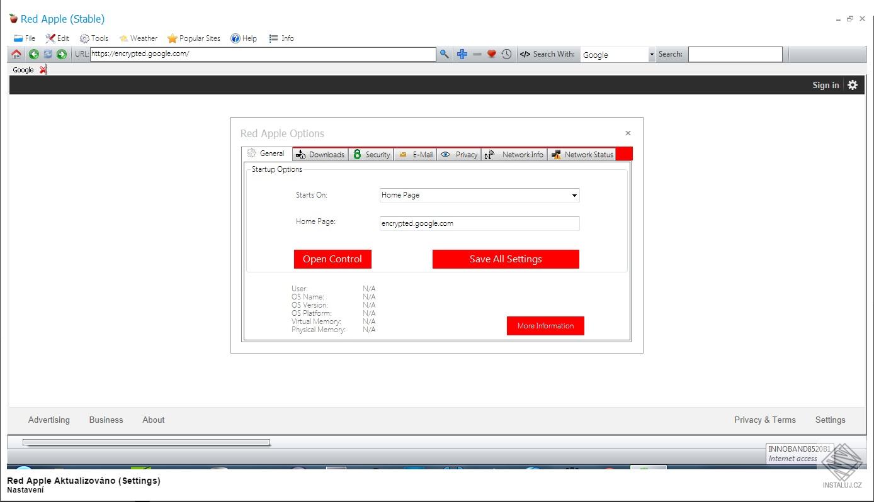
Task: Click the Save All Settings button
Action: pyautogui.click(x=506, y=259)
